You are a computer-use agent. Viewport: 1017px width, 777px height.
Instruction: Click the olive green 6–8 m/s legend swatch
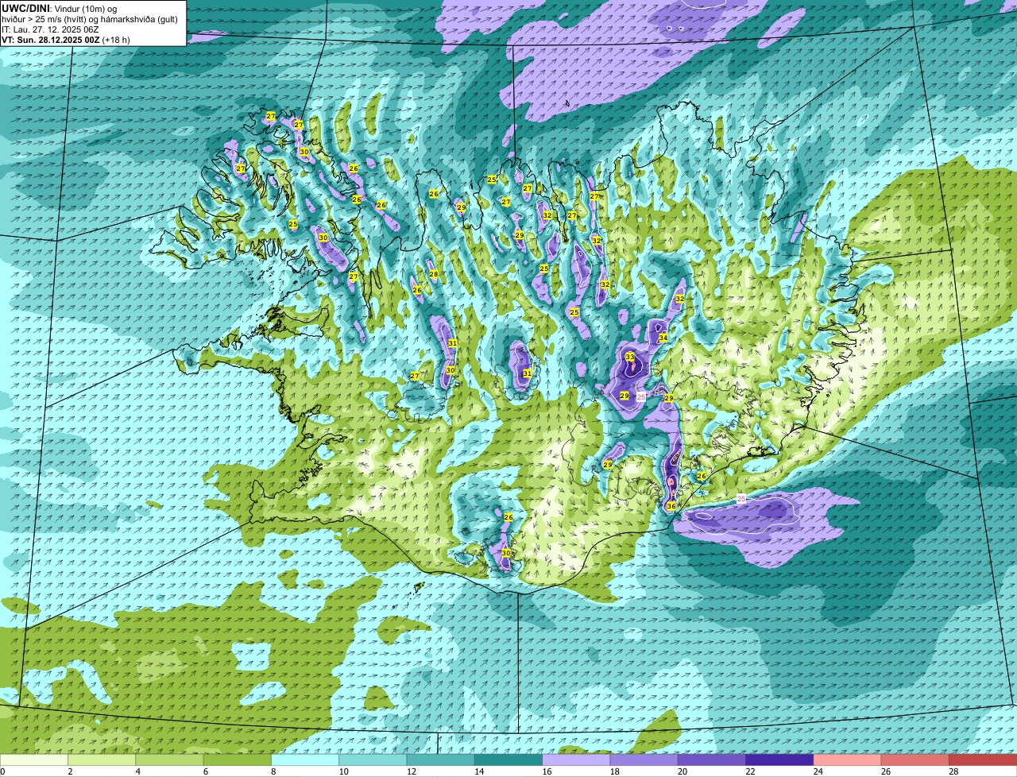[238, 760]
